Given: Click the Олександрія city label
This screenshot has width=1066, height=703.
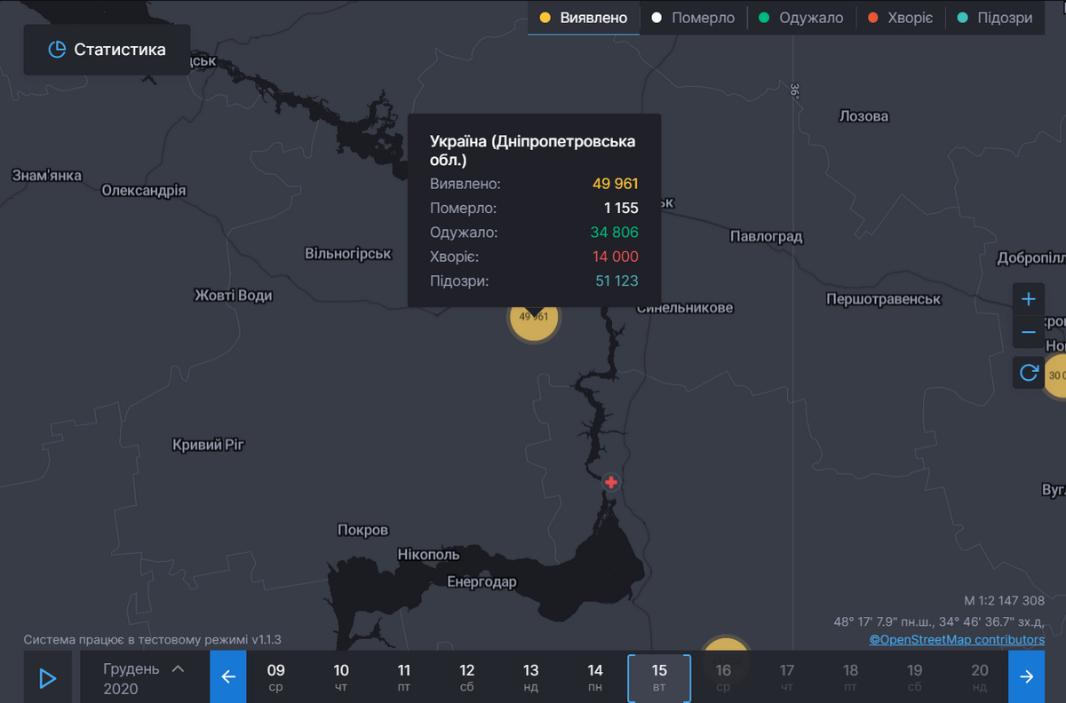Looking at the screenshot, I should point(144,190).
